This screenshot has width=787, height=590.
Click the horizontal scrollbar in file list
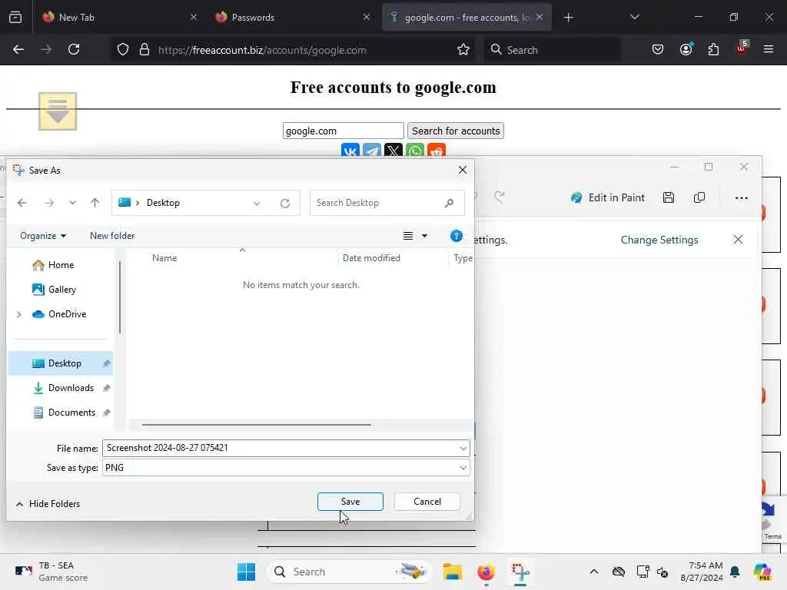click(257, 425)
